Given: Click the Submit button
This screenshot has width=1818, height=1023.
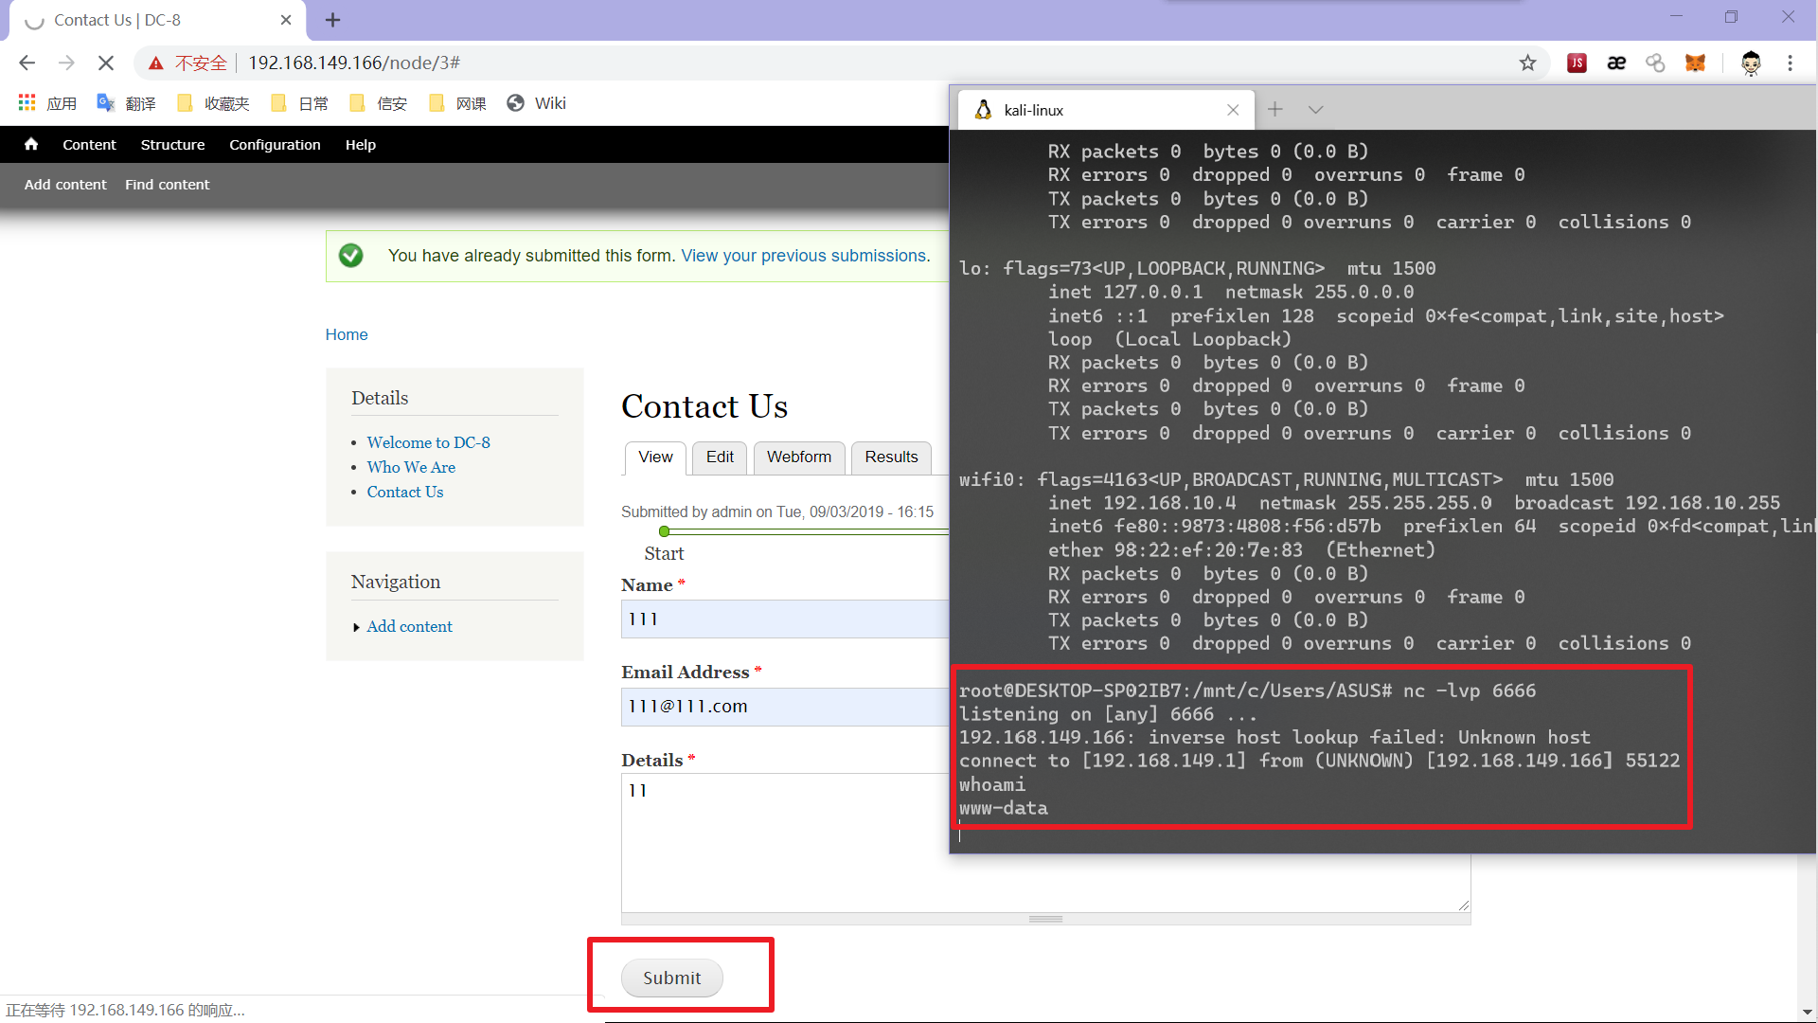Looking at the screenshot, I should coord(672,978).
